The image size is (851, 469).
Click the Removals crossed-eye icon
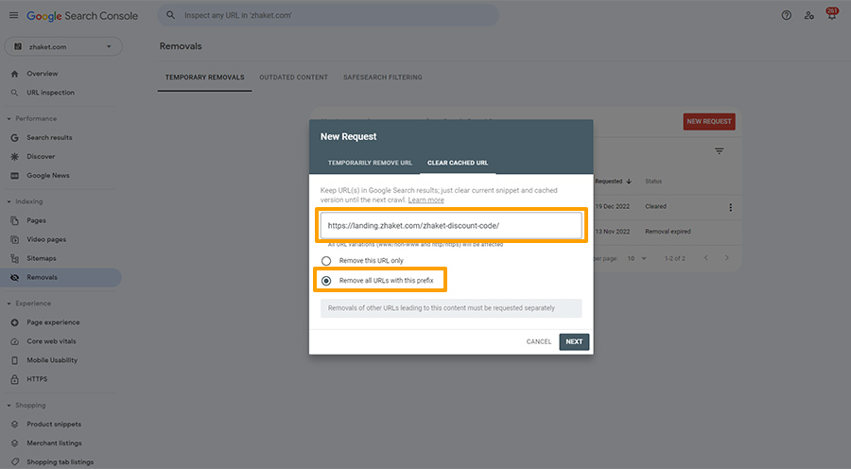[14, 277]
